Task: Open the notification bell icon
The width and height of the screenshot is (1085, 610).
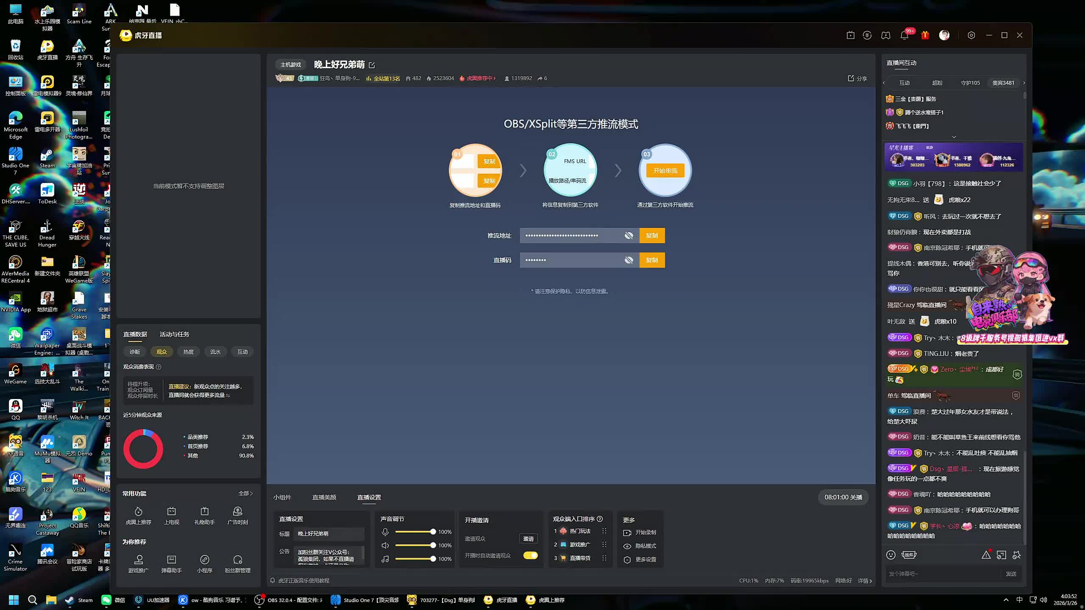Action: pos(904,36)
